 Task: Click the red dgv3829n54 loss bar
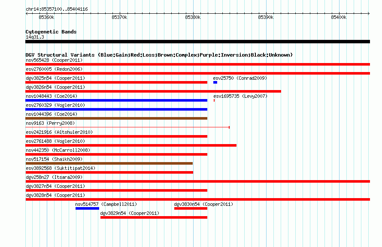[154, 217]
